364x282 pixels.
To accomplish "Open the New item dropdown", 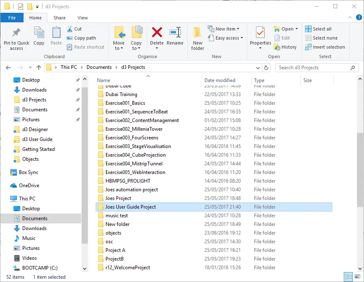I will (x=223, y=29).
